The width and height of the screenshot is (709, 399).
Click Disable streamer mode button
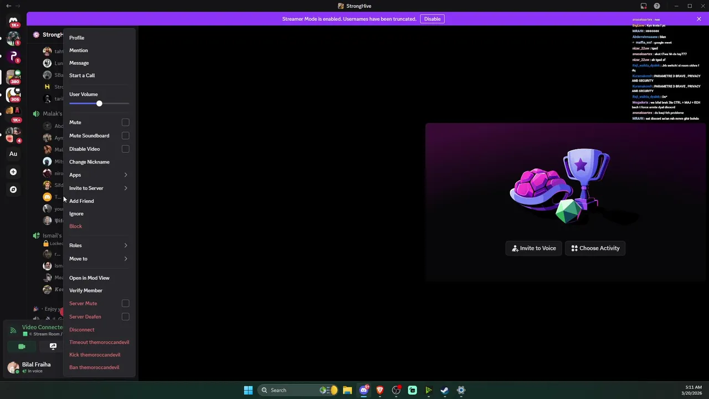(x=432, y=19)
